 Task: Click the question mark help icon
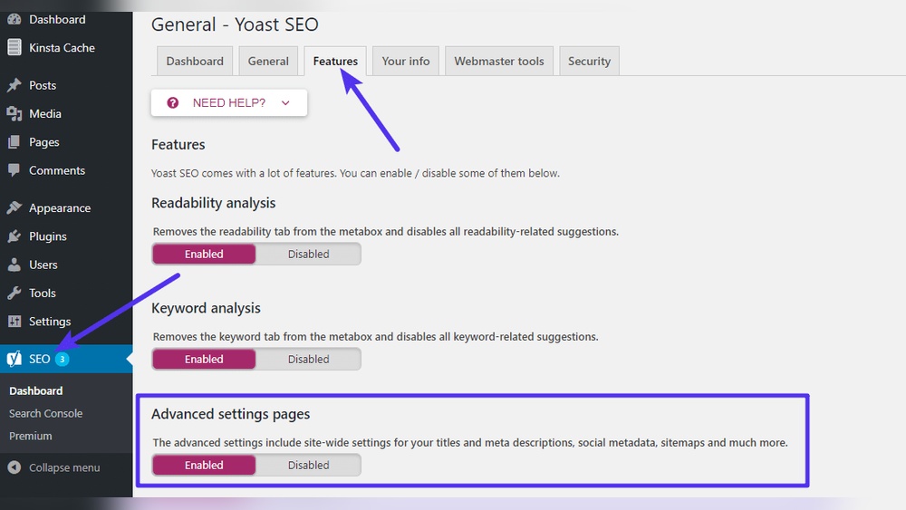tap(173, 102)
